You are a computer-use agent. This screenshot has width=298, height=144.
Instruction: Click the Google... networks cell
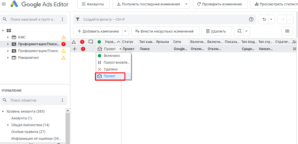coord(181,49)
